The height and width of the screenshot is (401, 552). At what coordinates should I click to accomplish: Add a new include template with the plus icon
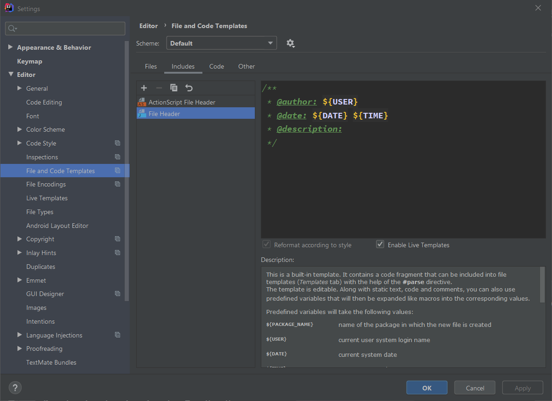[144, 87]
